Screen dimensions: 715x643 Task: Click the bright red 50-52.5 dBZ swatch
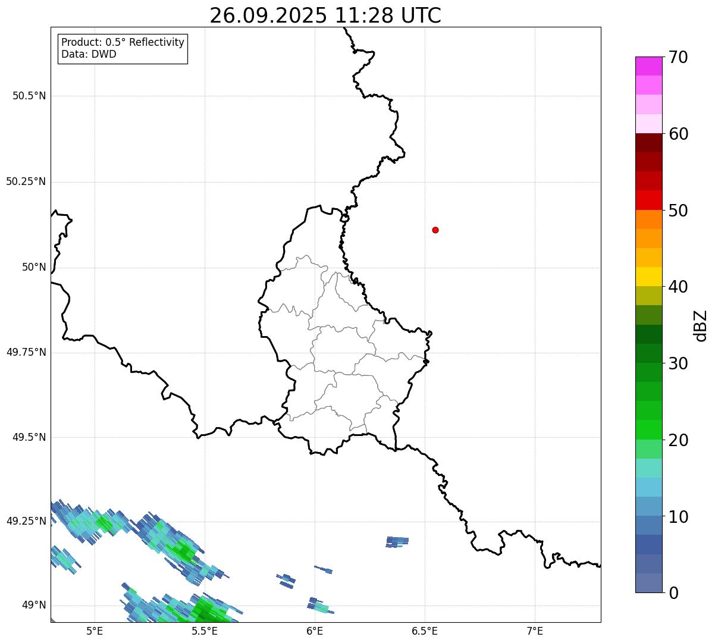tap(648, 200)
